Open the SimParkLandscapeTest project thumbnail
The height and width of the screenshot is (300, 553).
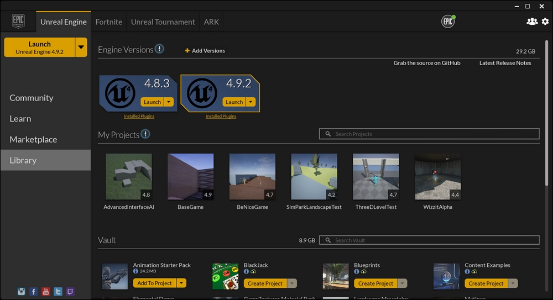314,177
